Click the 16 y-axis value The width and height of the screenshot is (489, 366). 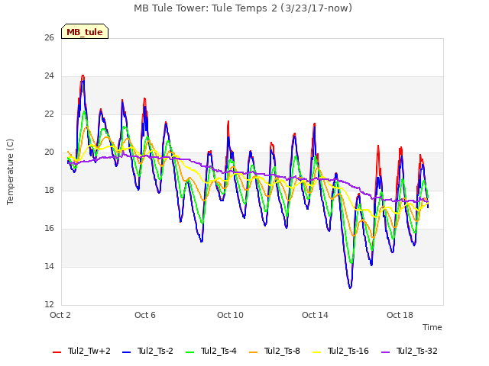click(x=49, y=229)
